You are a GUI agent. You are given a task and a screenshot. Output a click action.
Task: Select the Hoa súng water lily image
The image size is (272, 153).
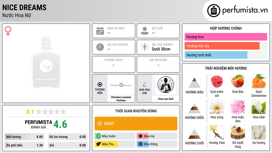point(217,107)
